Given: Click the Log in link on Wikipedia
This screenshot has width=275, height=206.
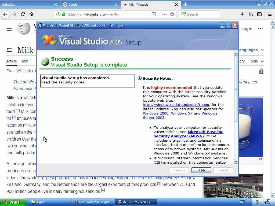Looking at the screenshot, I should click(x=247, y=29).
